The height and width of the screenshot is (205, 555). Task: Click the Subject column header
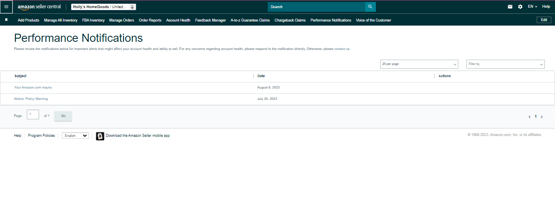pyautogui.click(x=20, y=76)
